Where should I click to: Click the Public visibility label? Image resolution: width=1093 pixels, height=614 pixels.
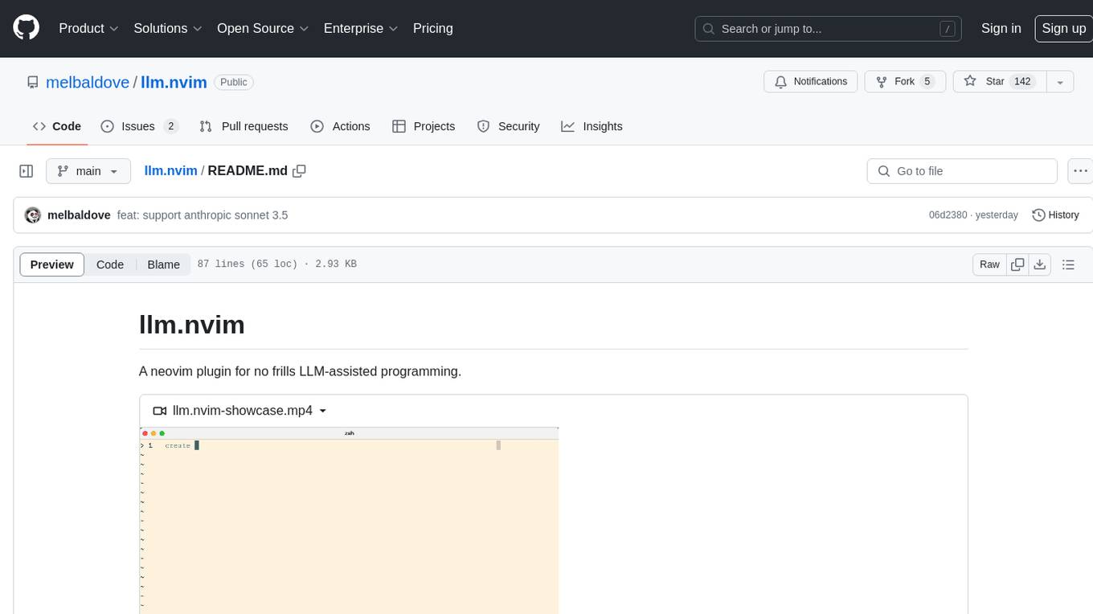(234, 82)
